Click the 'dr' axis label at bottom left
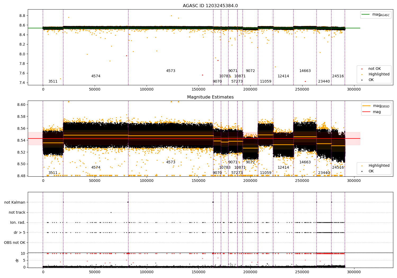 (17, 260)
